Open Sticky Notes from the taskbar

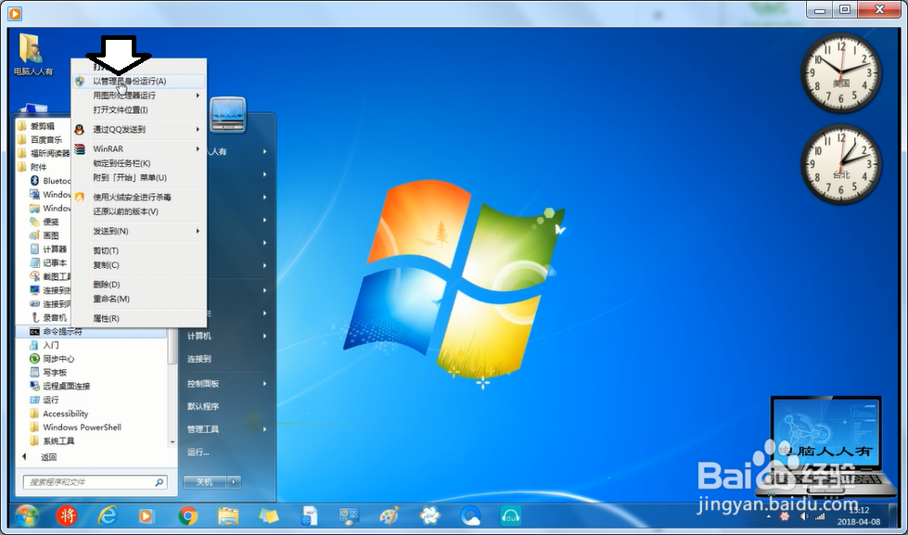268,516
